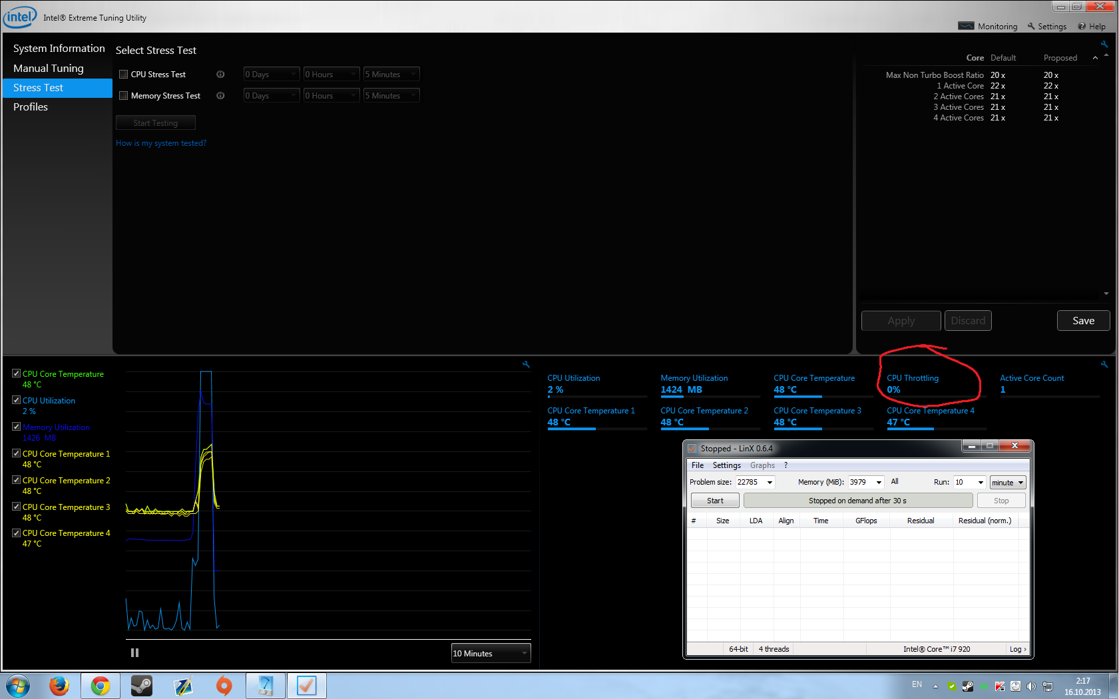Click the wrench icon above the graph

(526, 364)
